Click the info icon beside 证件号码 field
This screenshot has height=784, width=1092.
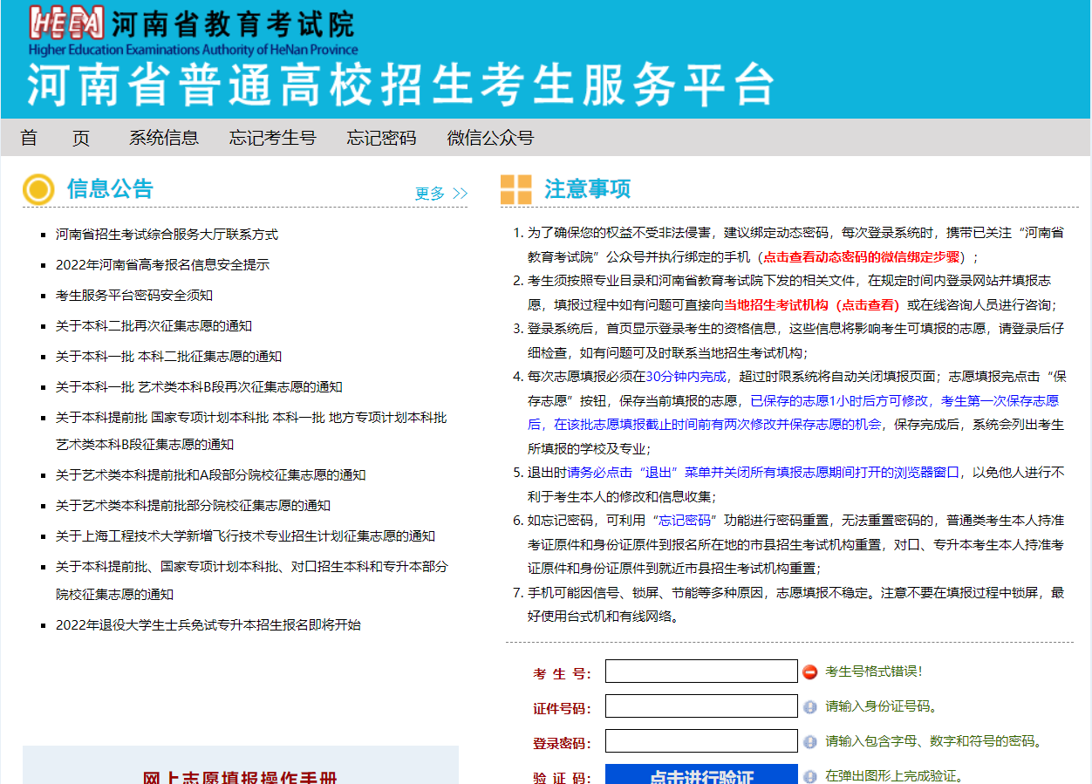point(809,707)
